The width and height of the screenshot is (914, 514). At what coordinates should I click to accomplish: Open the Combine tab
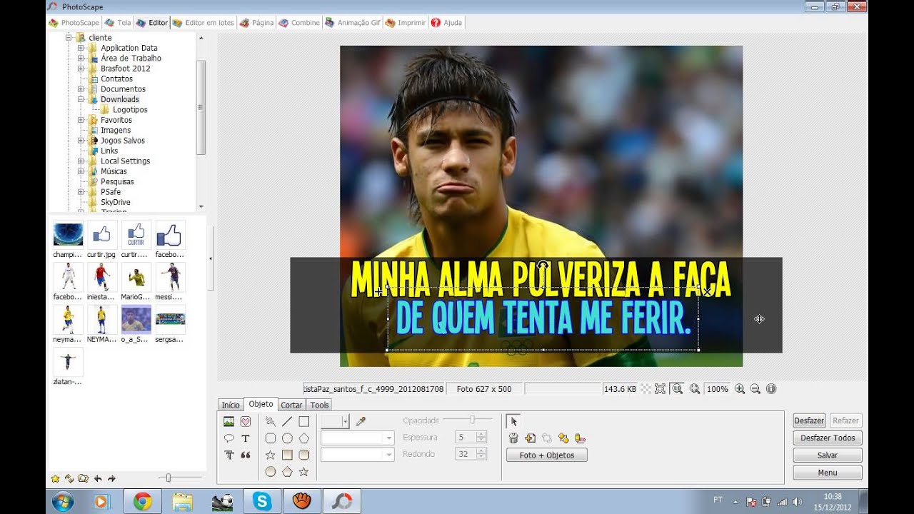point(299,23)
